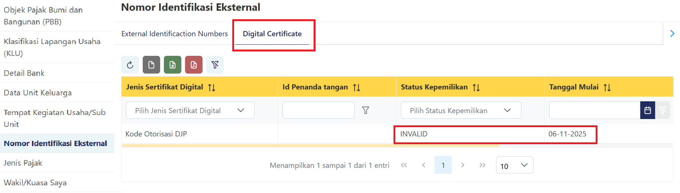Image resolution: width=680 pixels, height=193 pixels.
Task: Open the Tanggal Mulai calendar picker
Action: [x=647, y=110]
